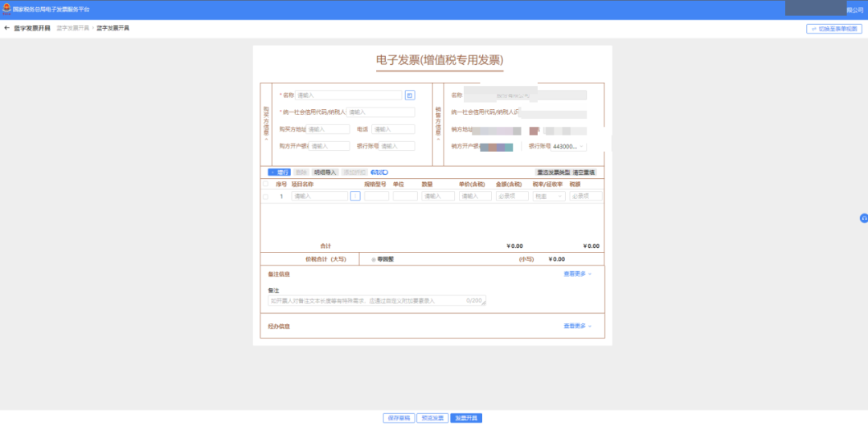Collapse the 购买方信息 section arrow
Viewport: 868px width, 426px height.
click(266, 139)
